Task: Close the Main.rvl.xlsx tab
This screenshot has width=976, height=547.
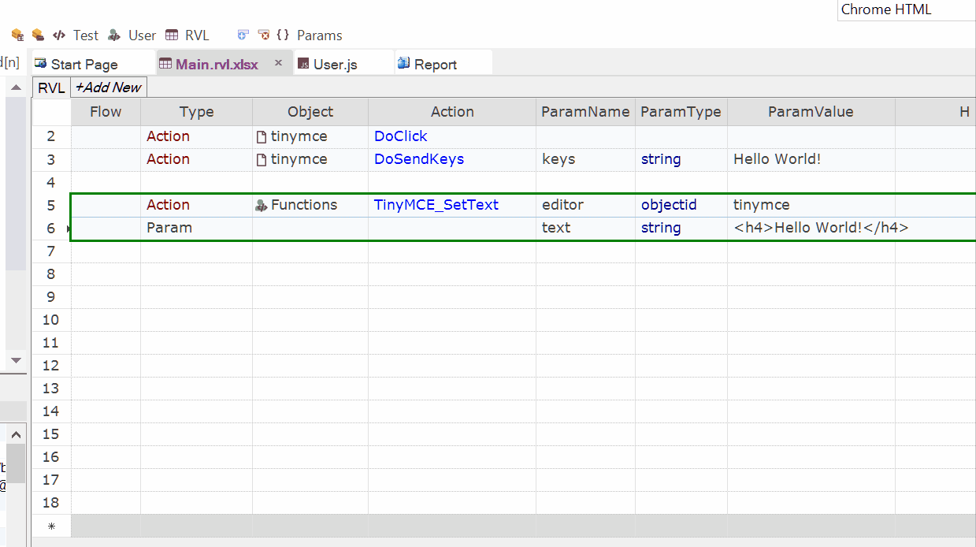Action: point(278,63)
